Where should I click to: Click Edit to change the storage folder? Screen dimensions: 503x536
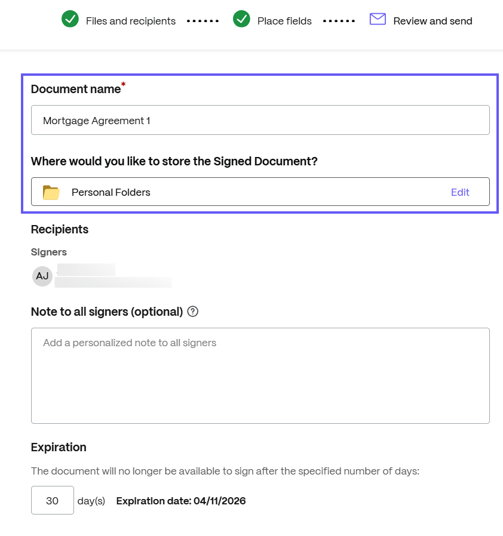coord(460,192)
